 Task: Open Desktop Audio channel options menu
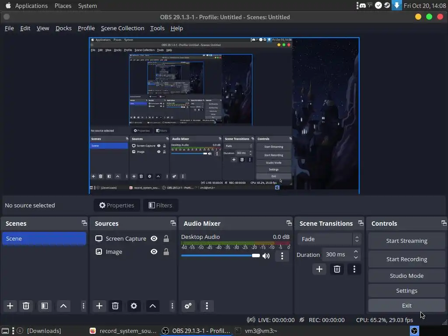click(x=282, y=255)
